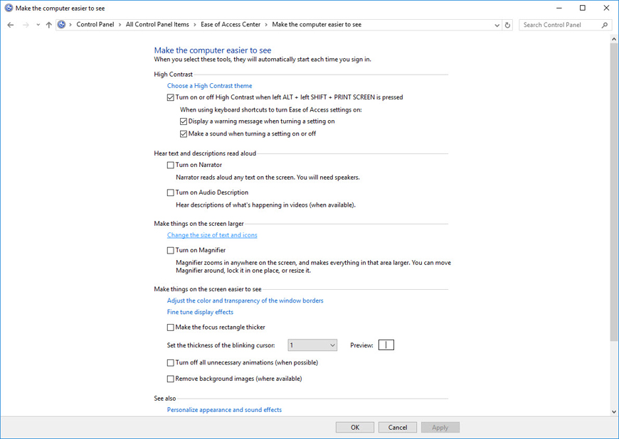The height and width of the screenshot is (439, 619).
Task: Click 'Make the computer easier to see' heading
Action: click(213, 50)
